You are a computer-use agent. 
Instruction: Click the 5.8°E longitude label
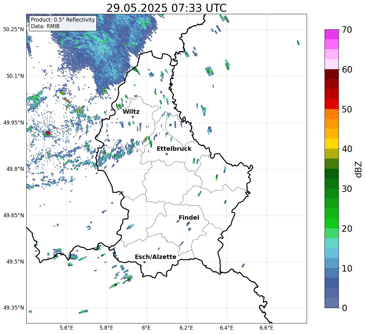tap(106, 328)
